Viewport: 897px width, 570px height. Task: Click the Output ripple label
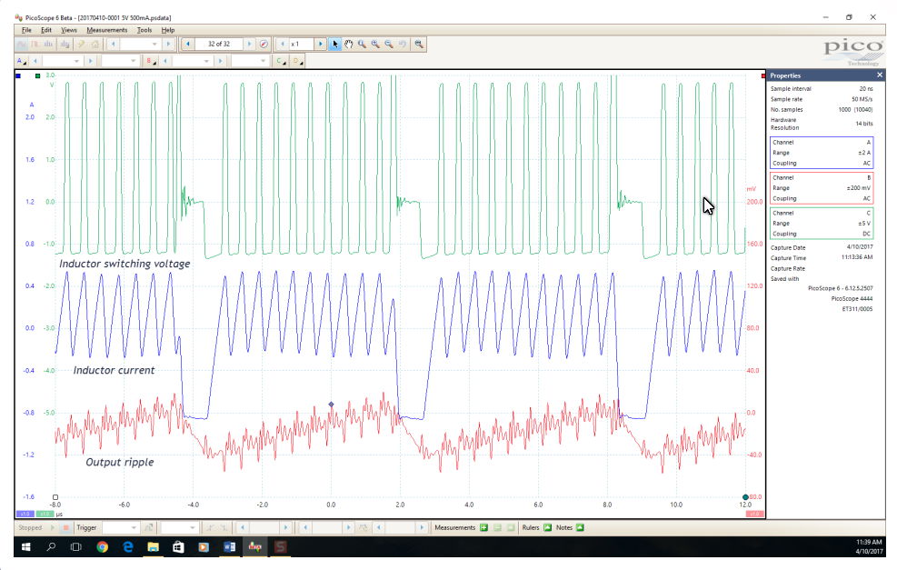tap(120, 462)
